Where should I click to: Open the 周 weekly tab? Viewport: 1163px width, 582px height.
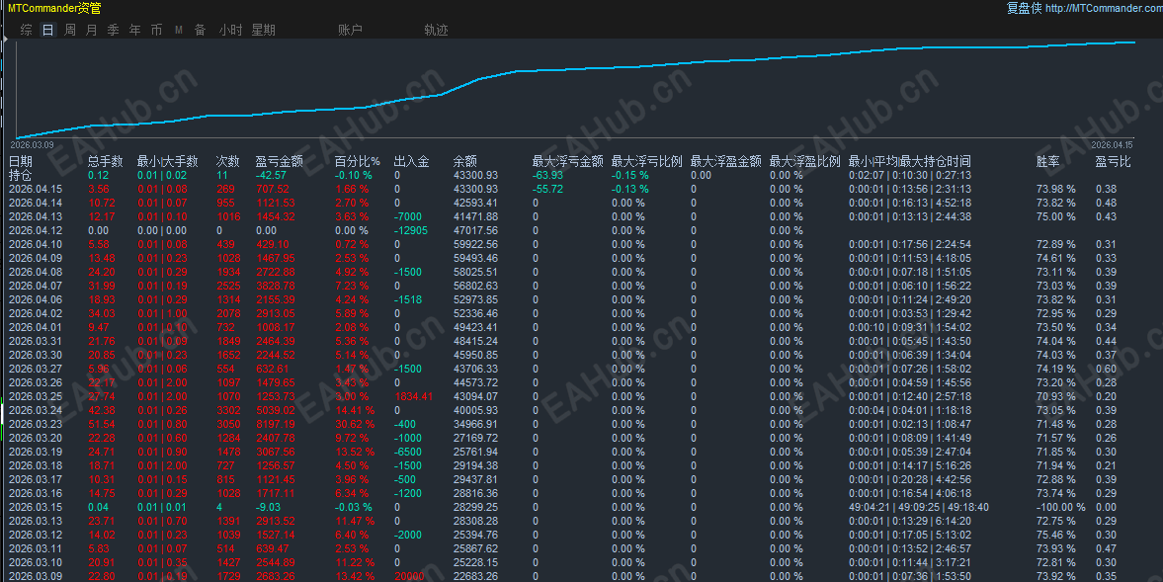[70, 30]
